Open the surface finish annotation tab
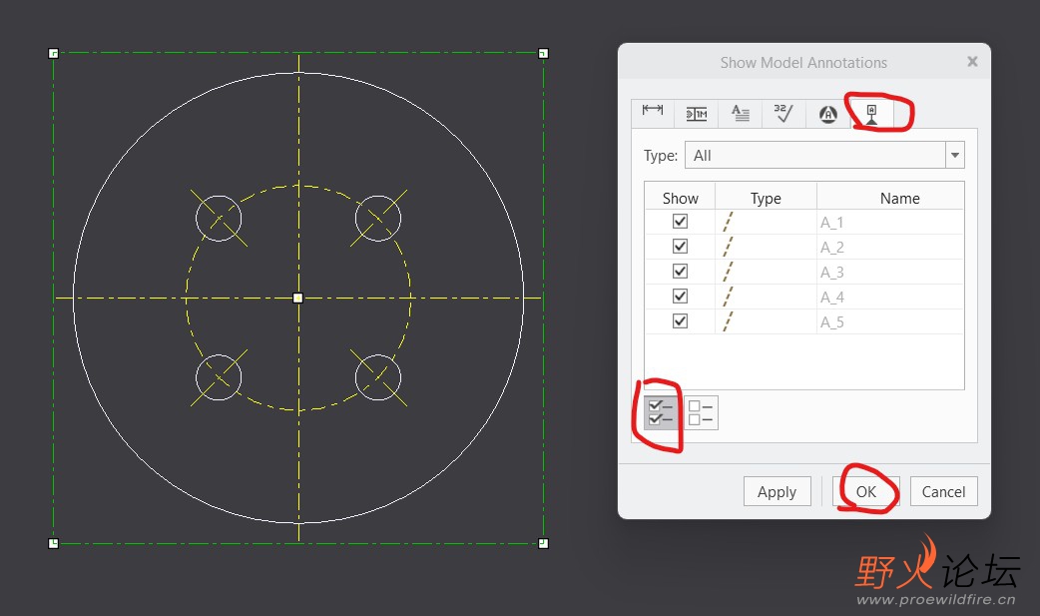 tap(783, 114)
